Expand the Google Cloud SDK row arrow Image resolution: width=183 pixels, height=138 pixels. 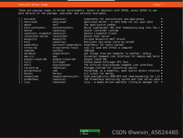click(x=162, y=59)
